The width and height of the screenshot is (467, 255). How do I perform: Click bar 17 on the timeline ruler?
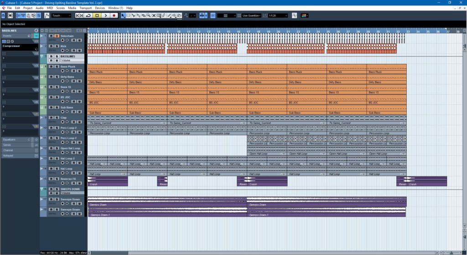tap(249, 31)
